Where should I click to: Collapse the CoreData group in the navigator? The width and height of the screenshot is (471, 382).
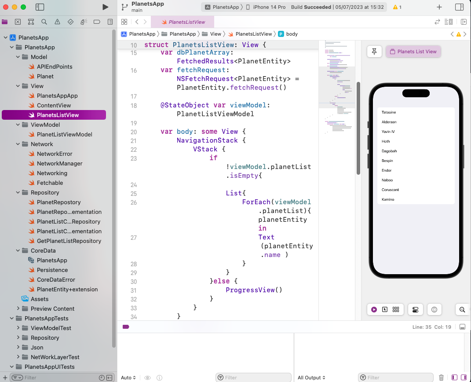pos(18,250)
